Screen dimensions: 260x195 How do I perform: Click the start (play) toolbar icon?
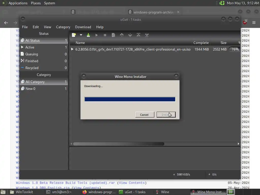[96, 35]
